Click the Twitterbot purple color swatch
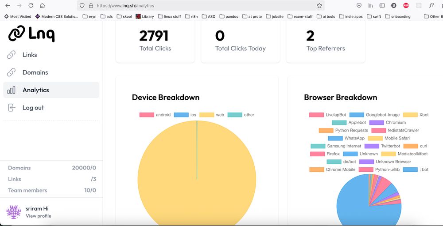The height and width of the screenshot is (226, 443). point(372,146)
